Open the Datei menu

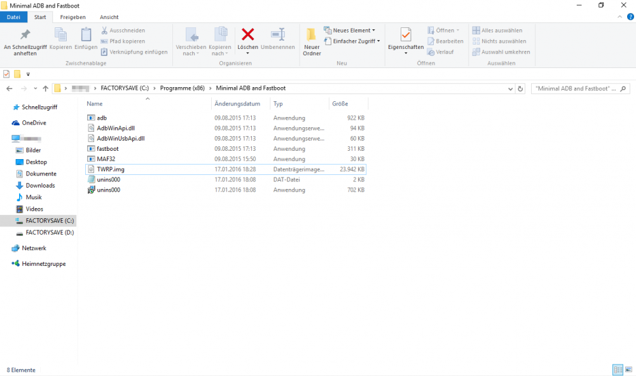click(13, 17)
